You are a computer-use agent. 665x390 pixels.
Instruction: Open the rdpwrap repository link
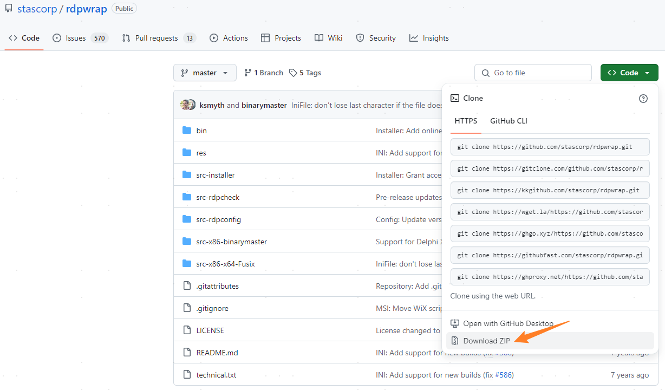click(87, 9)
